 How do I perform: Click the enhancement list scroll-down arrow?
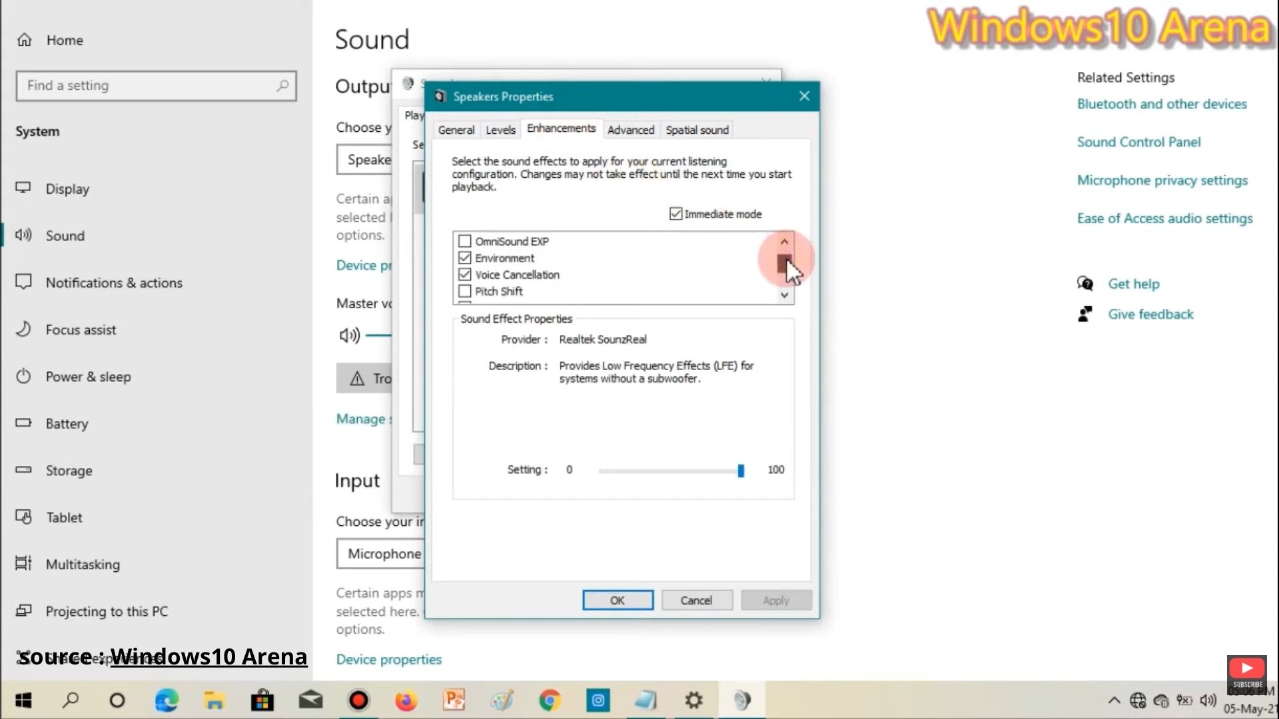(x=785, y=295)
